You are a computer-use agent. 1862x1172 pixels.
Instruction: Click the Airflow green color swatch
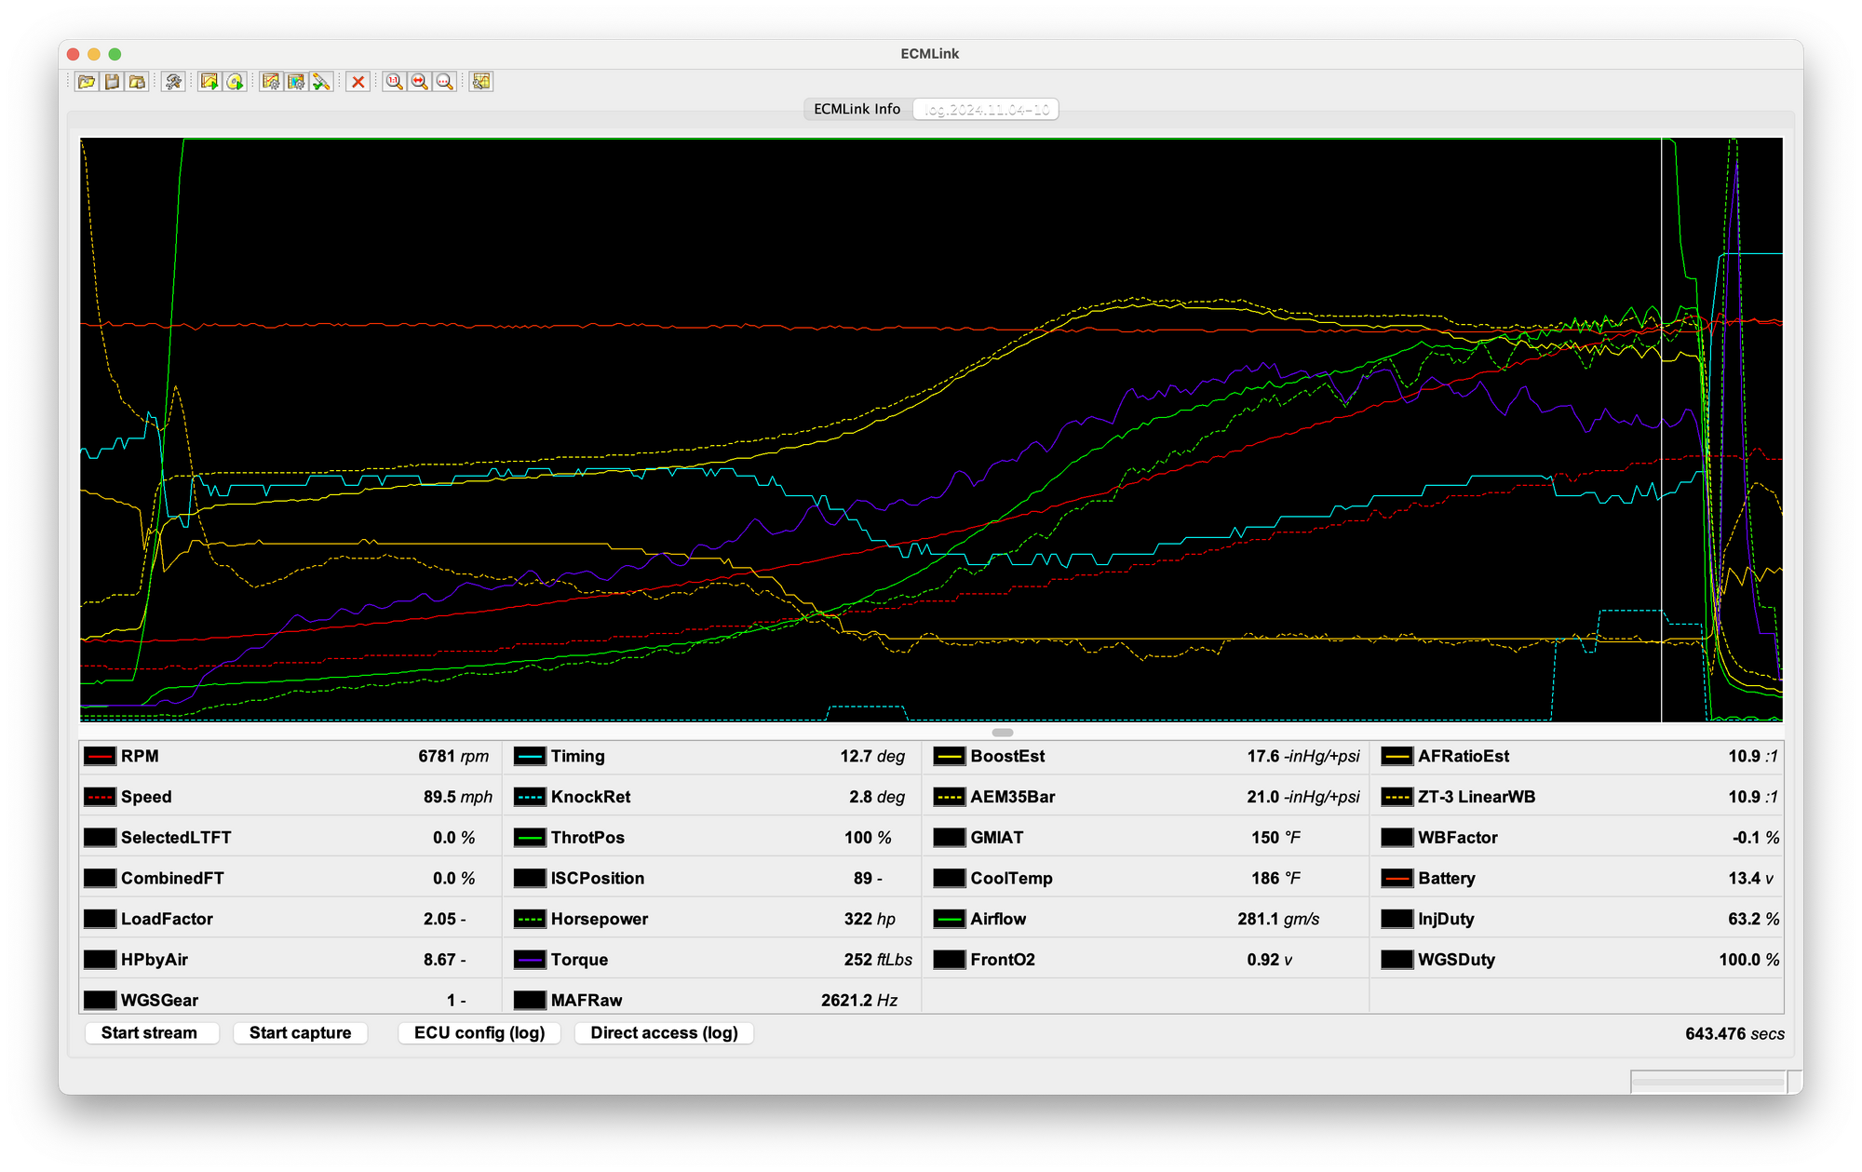[950, 919]
